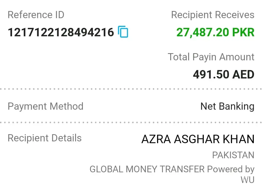Click the Total Payin Amount label
Screen dimensions: 262x193
point(211,57)
